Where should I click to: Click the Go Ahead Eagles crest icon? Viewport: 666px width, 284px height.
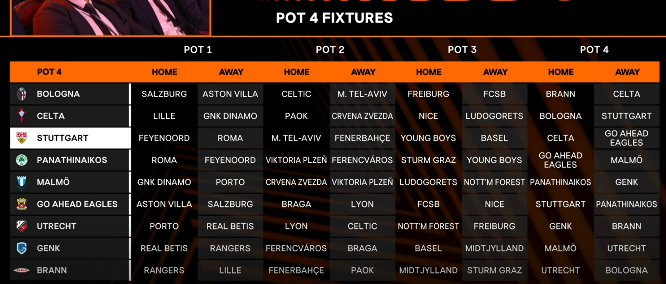[22, 204]
